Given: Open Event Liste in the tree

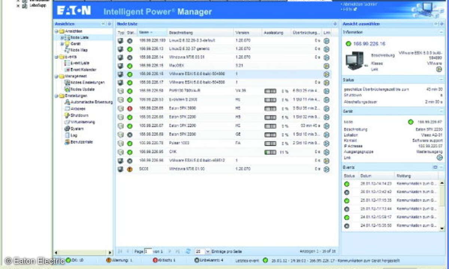Looking at the screenshot, I should click(80, 63).
